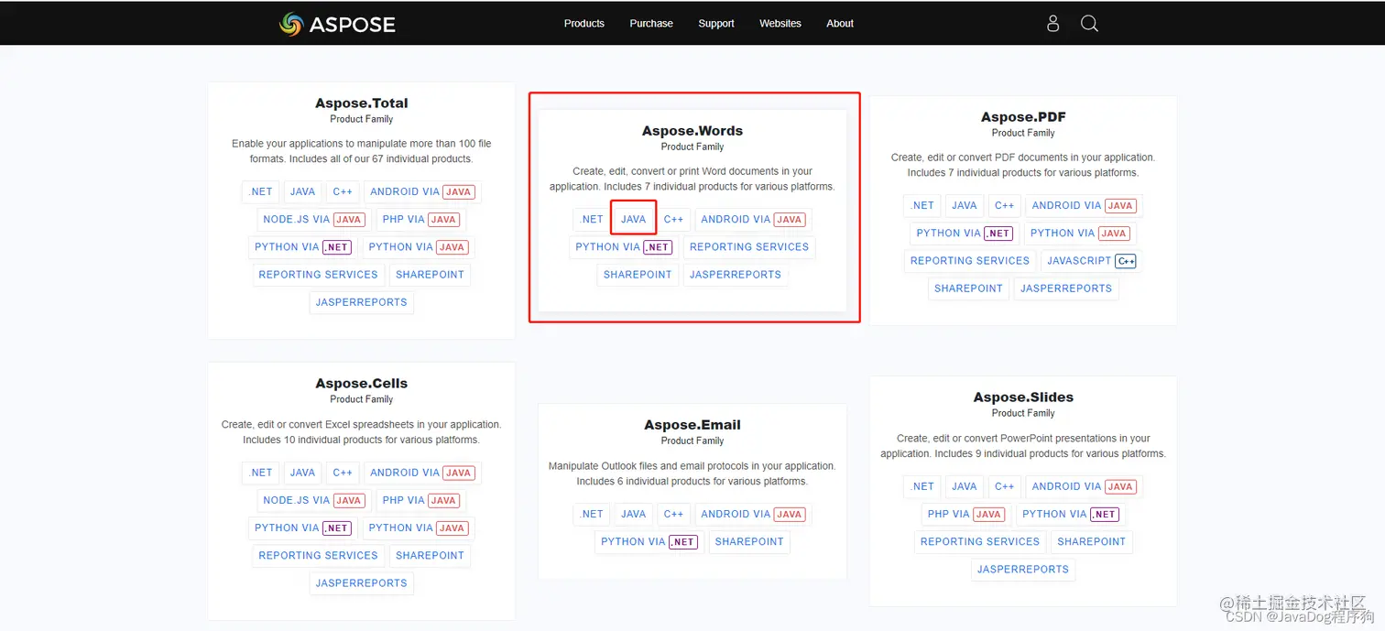Choose PYTHON VIA .NET under Aspose.Slides

point(1070,515)
